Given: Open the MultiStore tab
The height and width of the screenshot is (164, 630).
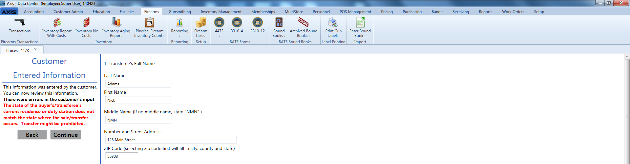Looking at the screenshot, I should click(x=294, y=12).
